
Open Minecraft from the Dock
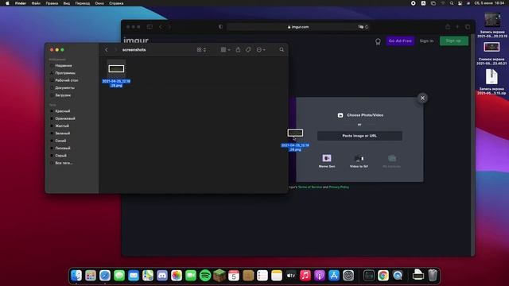[220, 276]
